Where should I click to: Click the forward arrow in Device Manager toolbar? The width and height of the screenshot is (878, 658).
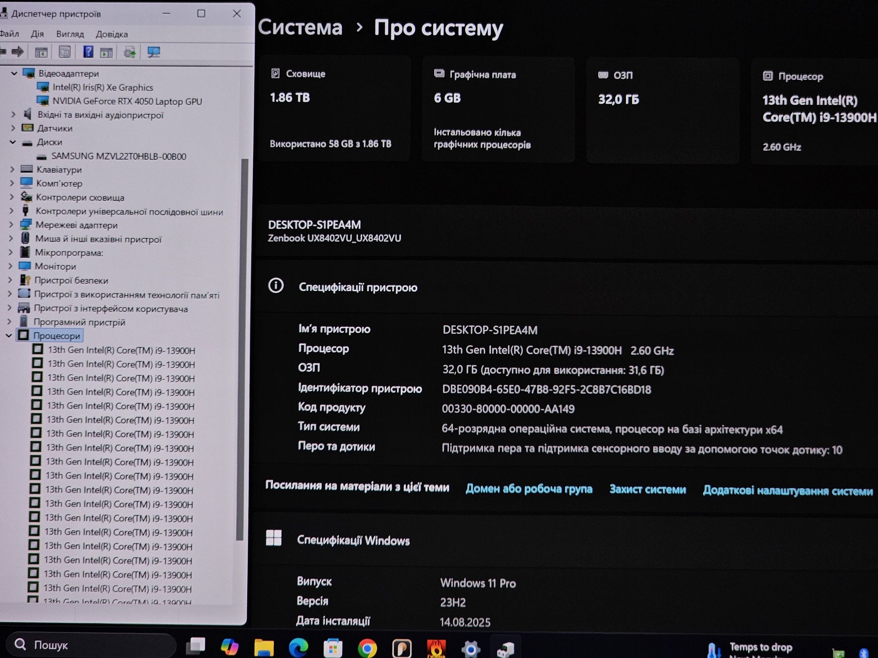click(x=18, y=52)
